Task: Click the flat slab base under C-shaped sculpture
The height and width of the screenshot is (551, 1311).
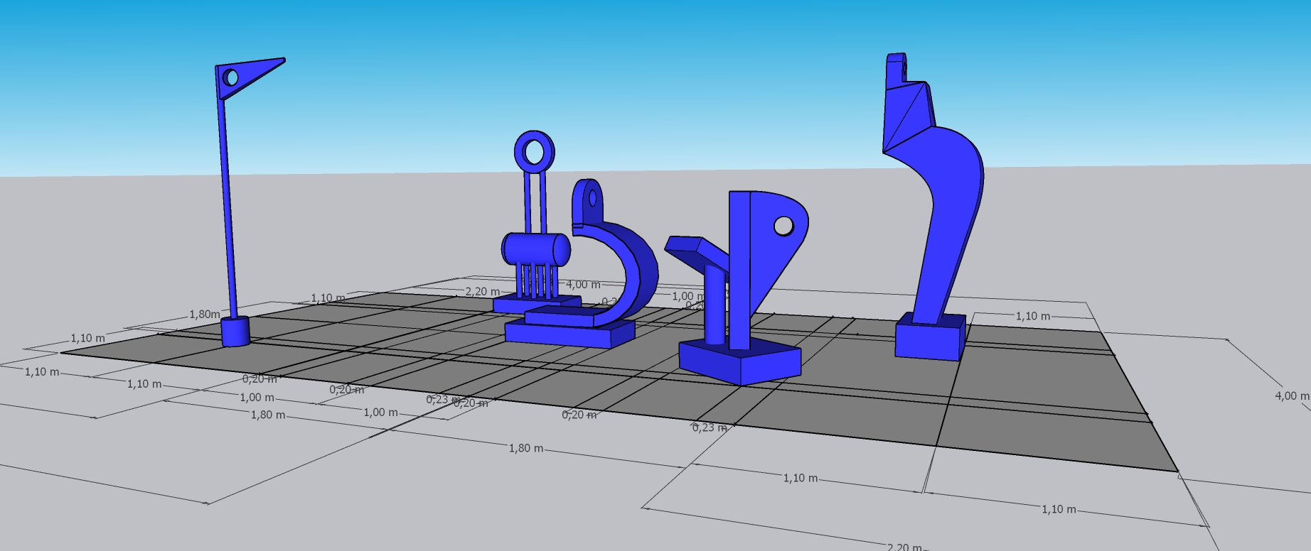Action: (569, 333)
